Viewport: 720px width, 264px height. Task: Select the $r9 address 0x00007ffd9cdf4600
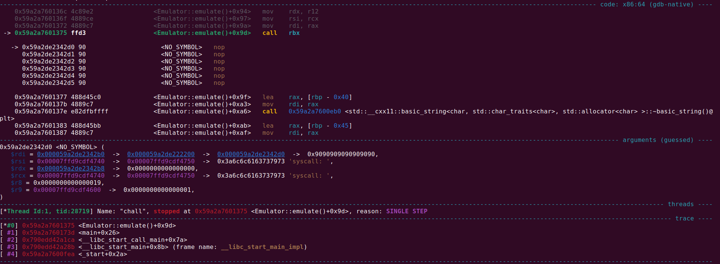(x=67, y=190)
